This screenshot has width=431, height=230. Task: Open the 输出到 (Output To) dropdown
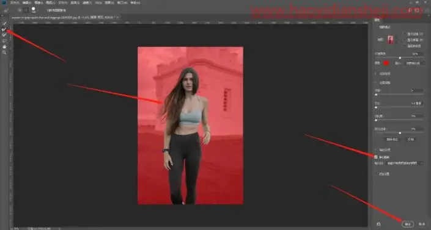405,164
